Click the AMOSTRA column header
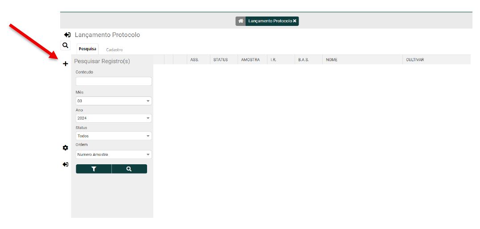This screenshot has width=480, height=229. tap(250, 60)
